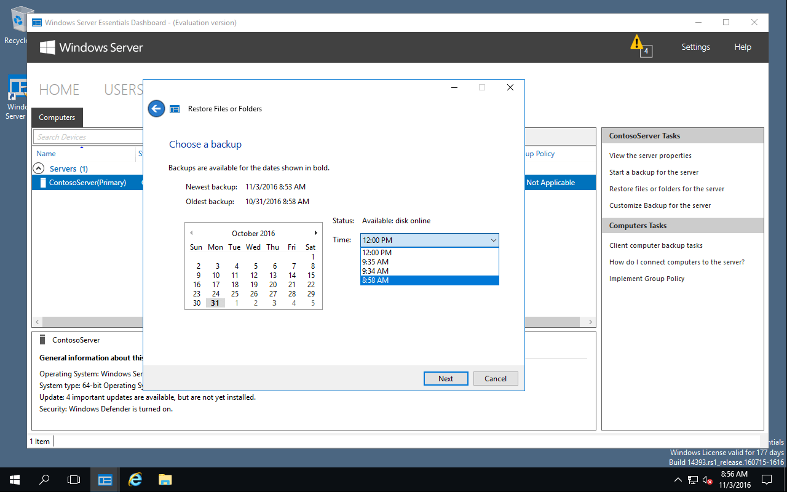Click the ContosoServer server icon in list

(42, 183)
